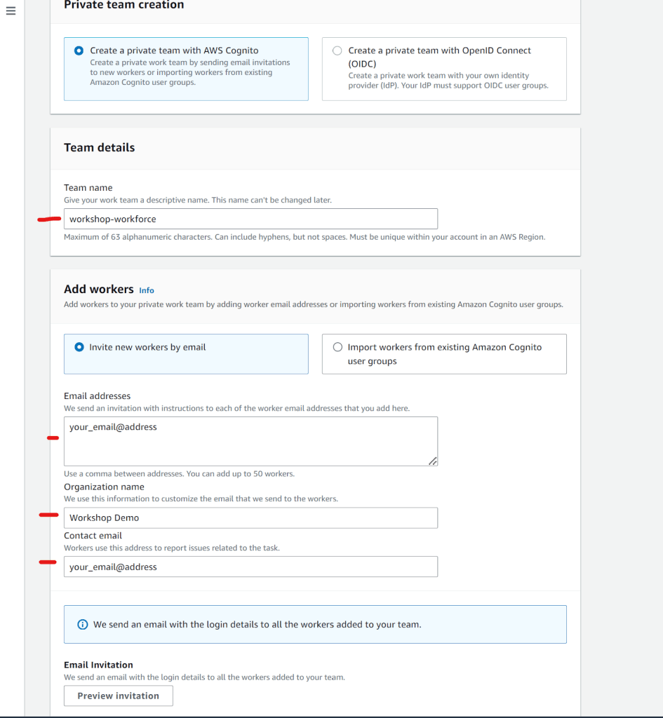Choose Import workers from existing Cognito groups
The width and height of the screenshot is (663, 718).
tap(337, 347)
